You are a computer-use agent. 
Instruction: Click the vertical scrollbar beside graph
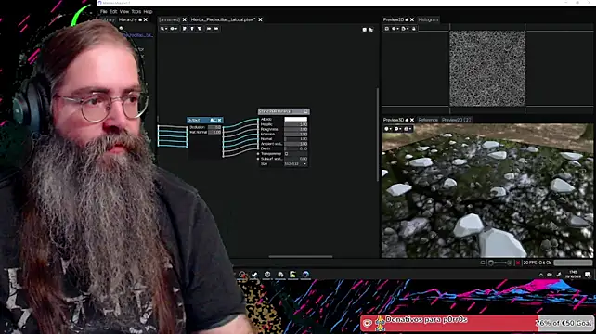click(x=378, y=135)
